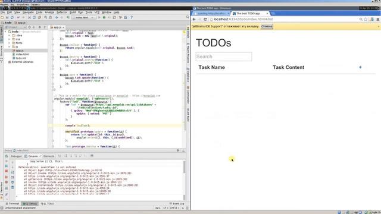Select External Libraries in project tree

pos(23,62)
